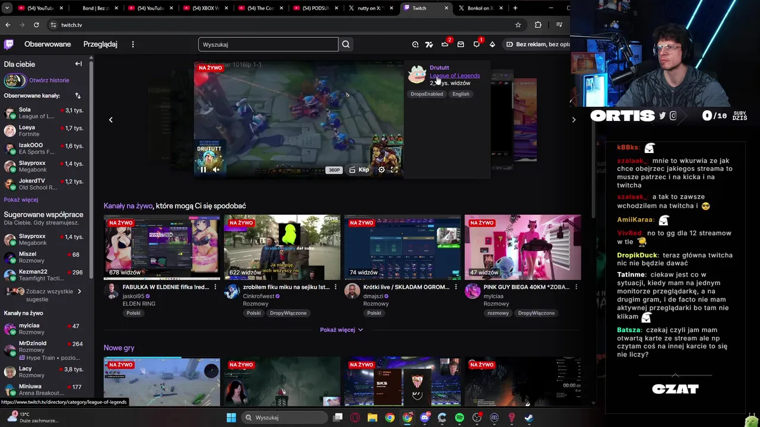Open Kezman22 suggested channel in sidebar
This screenshot has height=427, width=760.
45,275
